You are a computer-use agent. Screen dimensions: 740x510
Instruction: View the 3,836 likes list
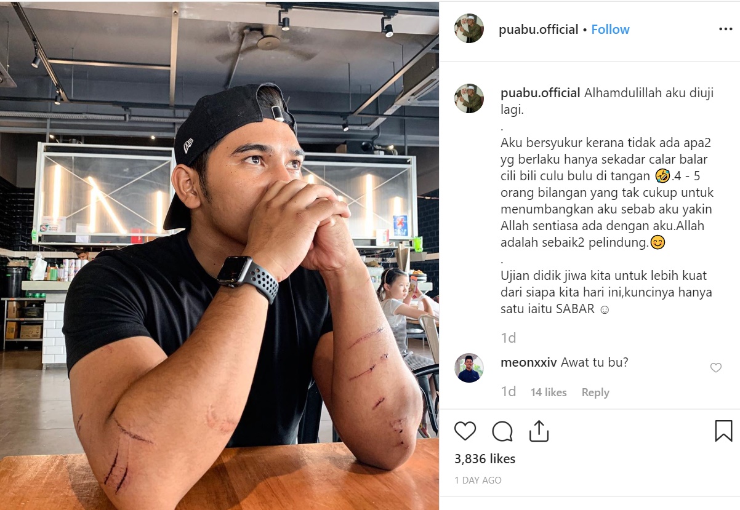coord(485,459)
